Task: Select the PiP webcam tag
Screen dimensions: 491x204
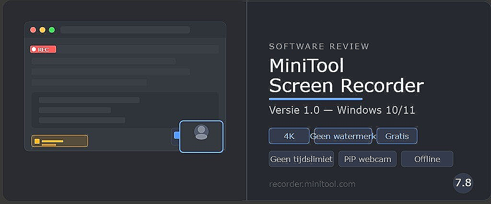Action: pyautogui.click(x=367, y=159)
